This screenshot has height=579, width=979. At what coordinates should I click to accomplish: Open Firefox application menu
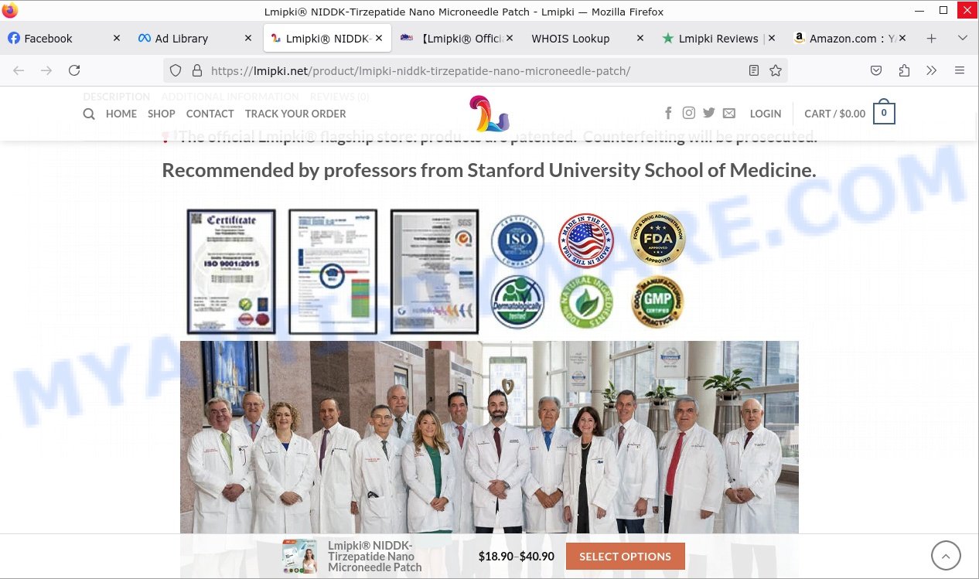(960, 70)
